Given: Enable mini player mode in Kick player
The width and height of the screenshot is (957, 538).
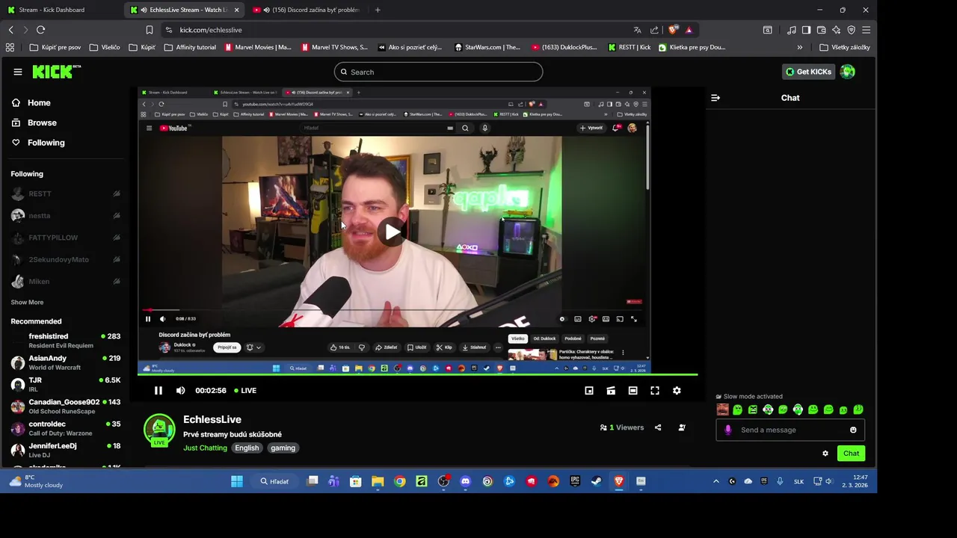Looking at the screenshot, I should coord(589,390).
